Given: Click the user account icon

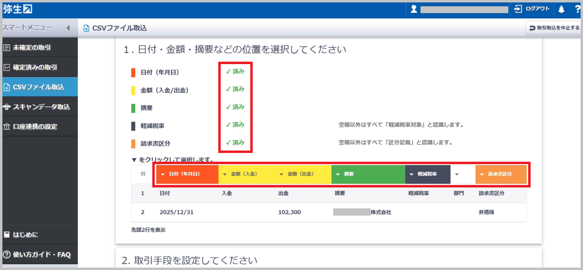Looking at the screenshot, I should 414,9.
